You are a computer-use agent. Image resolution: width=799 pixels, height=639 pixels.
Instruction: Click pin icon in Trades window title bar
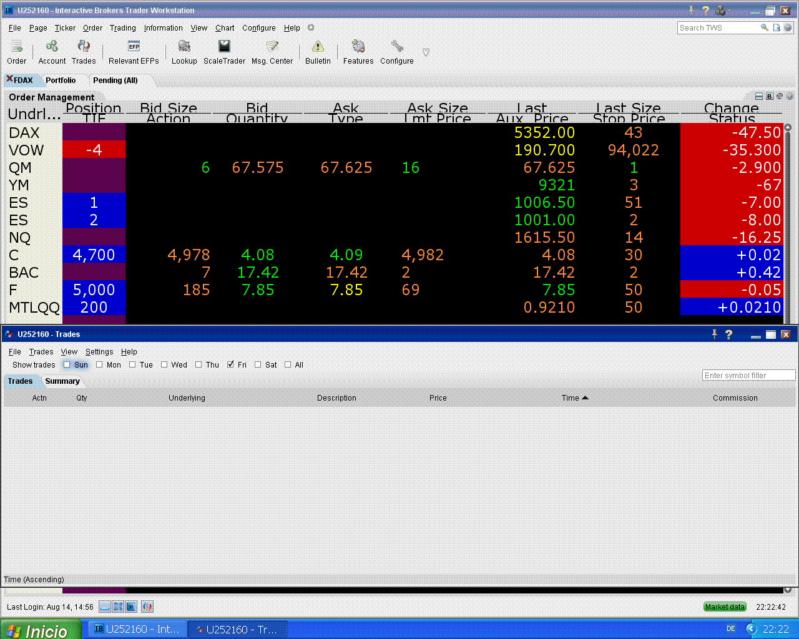pos(715,334)
